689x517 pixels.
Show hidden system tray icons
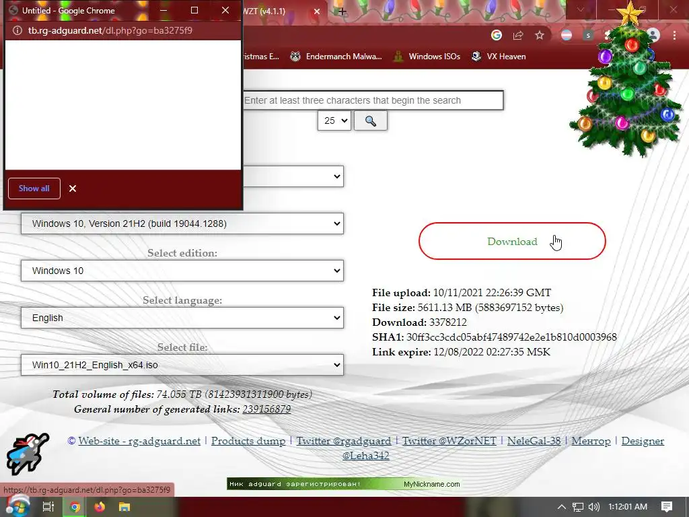[562, 507]
